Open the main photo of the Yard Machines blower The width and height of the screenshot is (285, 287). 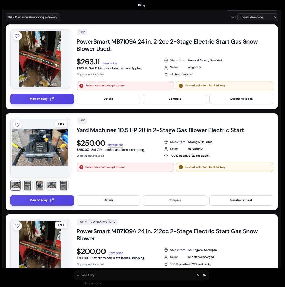click(x=40, y=148)
